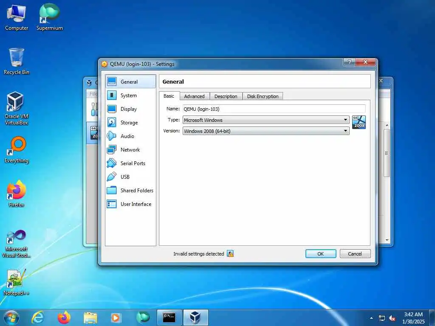Select the Basic tab
Viewport: 435px width, 326px height.
(169, 96)
